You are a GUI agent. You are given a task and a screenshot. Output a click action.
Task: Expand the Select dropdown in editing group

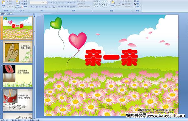[x=138, y=7]
